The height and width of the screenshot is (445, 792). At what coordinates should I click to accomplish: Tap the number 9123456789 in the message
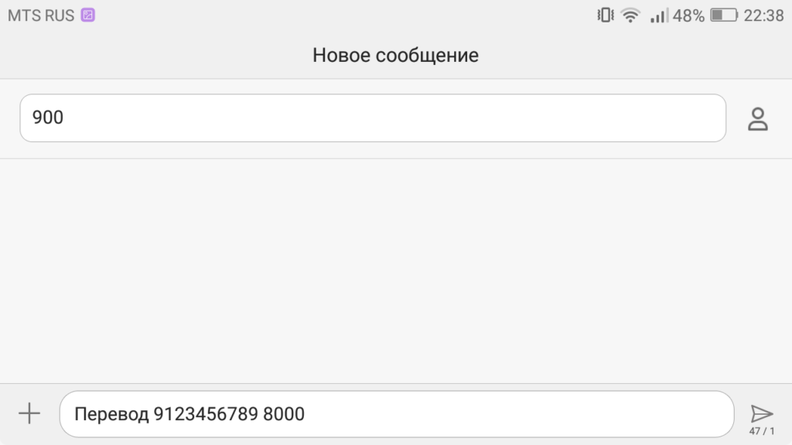(206, 414)
